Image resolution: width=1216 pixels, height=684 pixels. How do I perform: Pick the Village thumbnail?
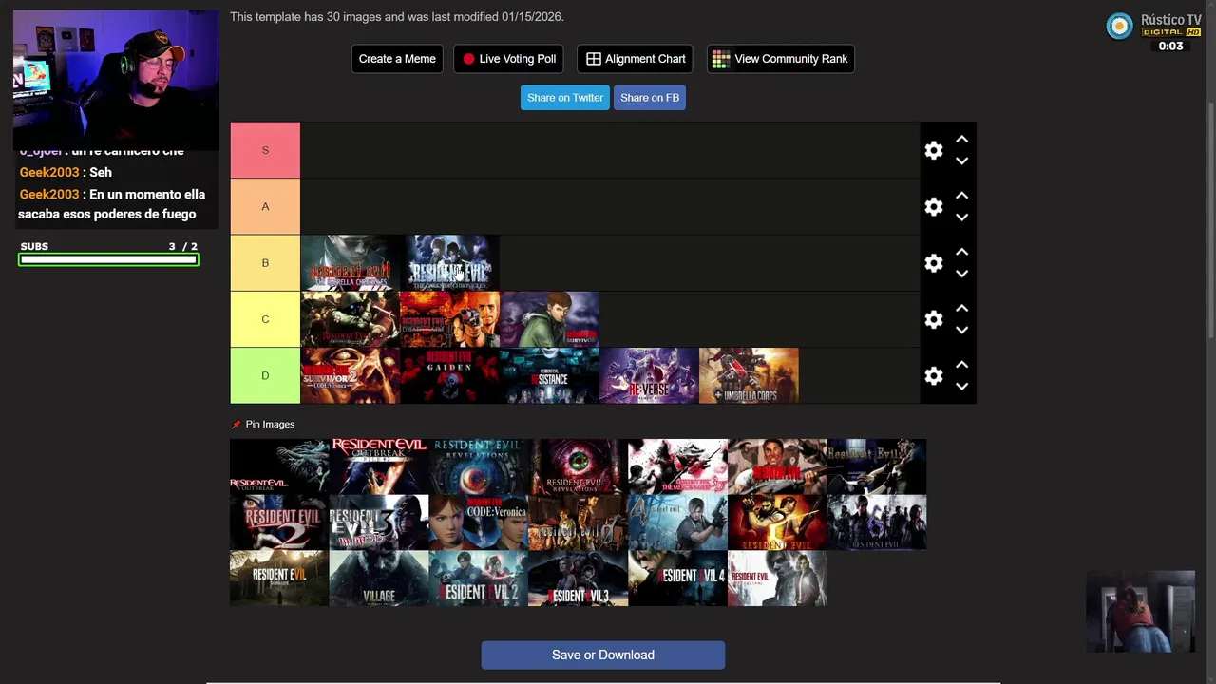(x=379, y=579)
